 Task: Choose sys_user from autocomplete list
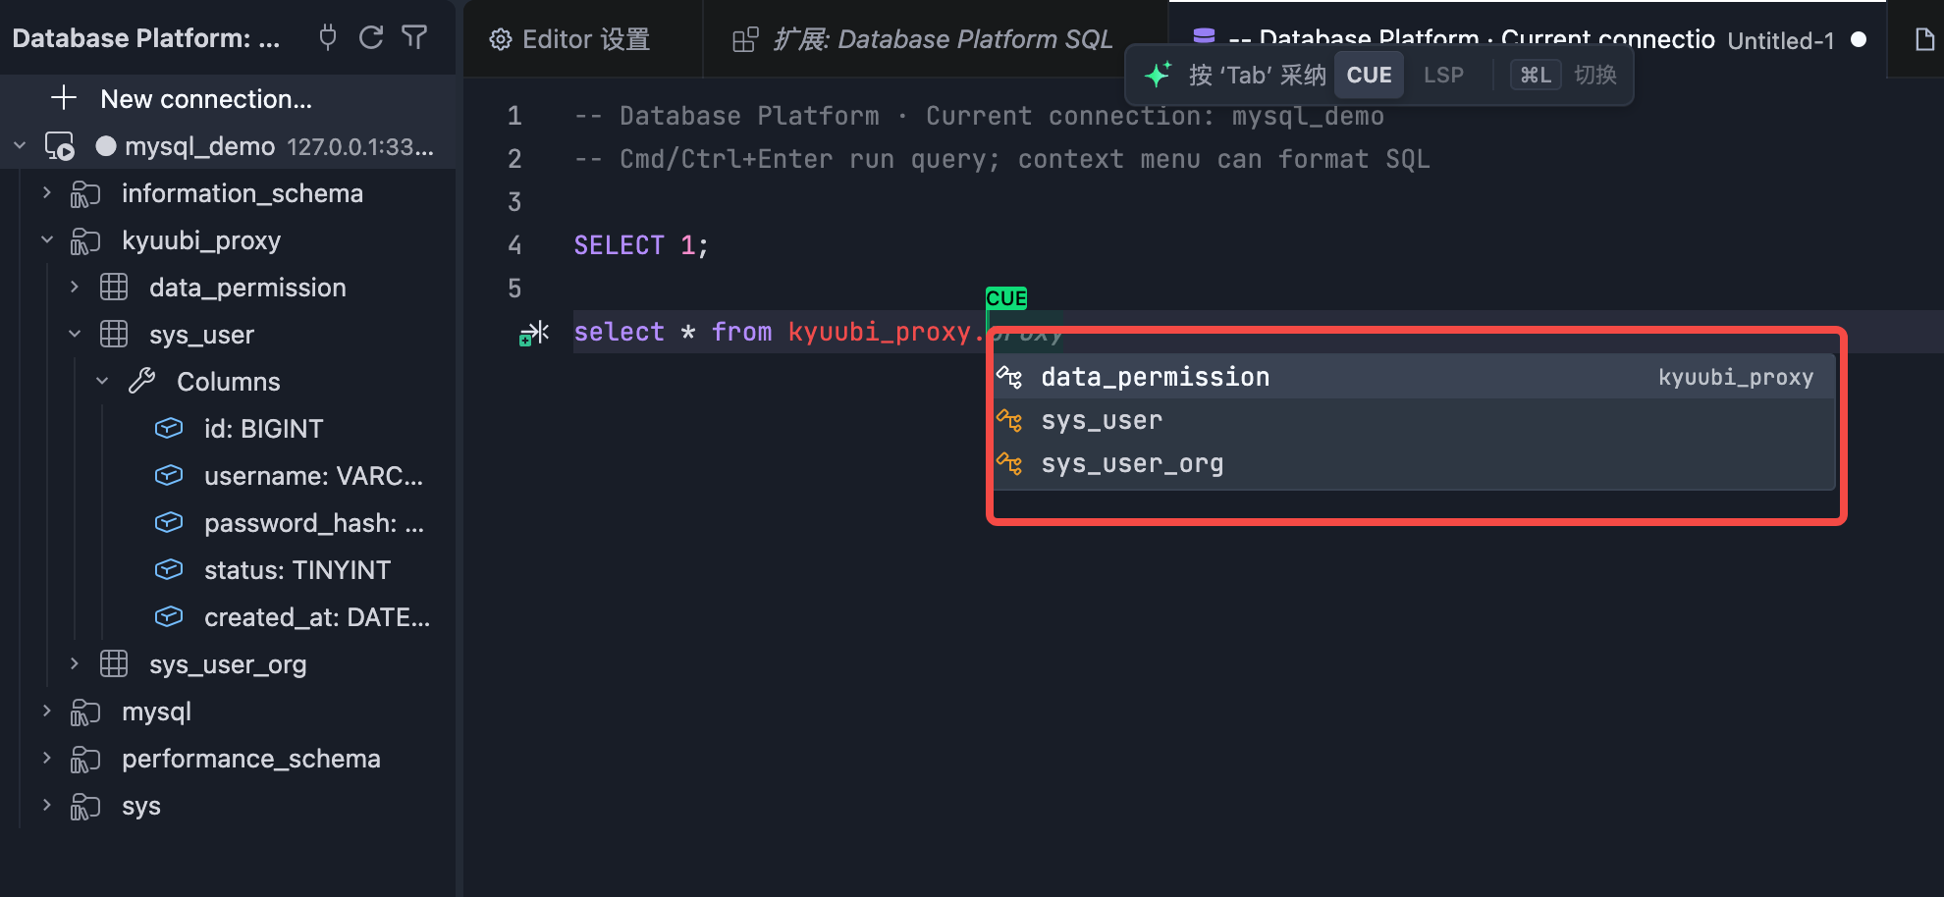[1414, 420]
